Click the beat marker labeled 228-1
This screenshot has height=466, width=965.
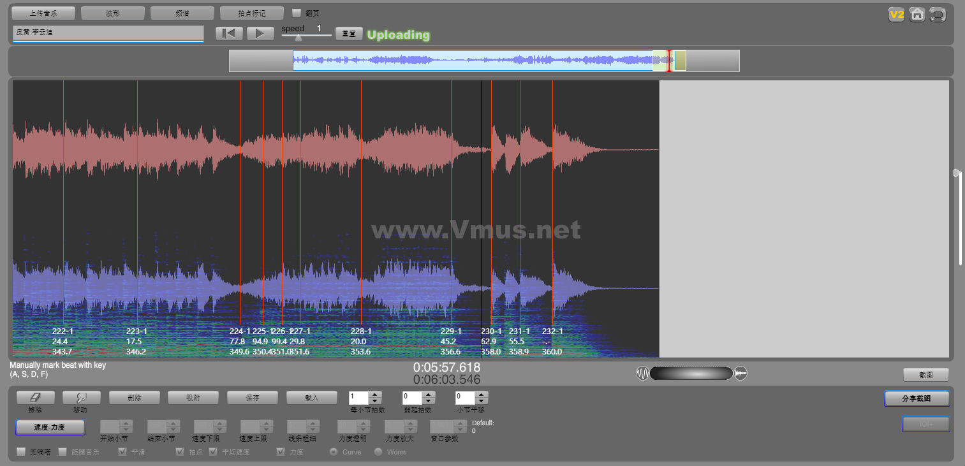(x=361, y=331)
